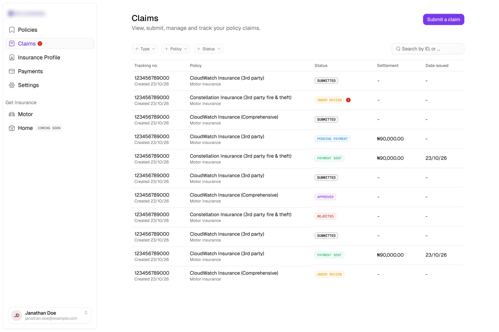The width and height of the screenshot is (499, 332).
Task: Click the Motor car icon
Action: pos(12,114)
